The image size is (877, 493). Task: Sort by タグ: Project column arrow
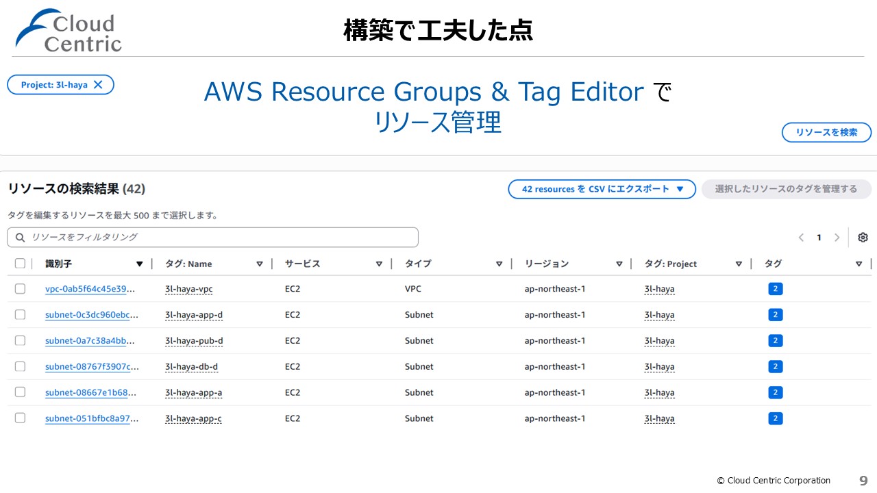pyautogui.click(x=739, y=264)
